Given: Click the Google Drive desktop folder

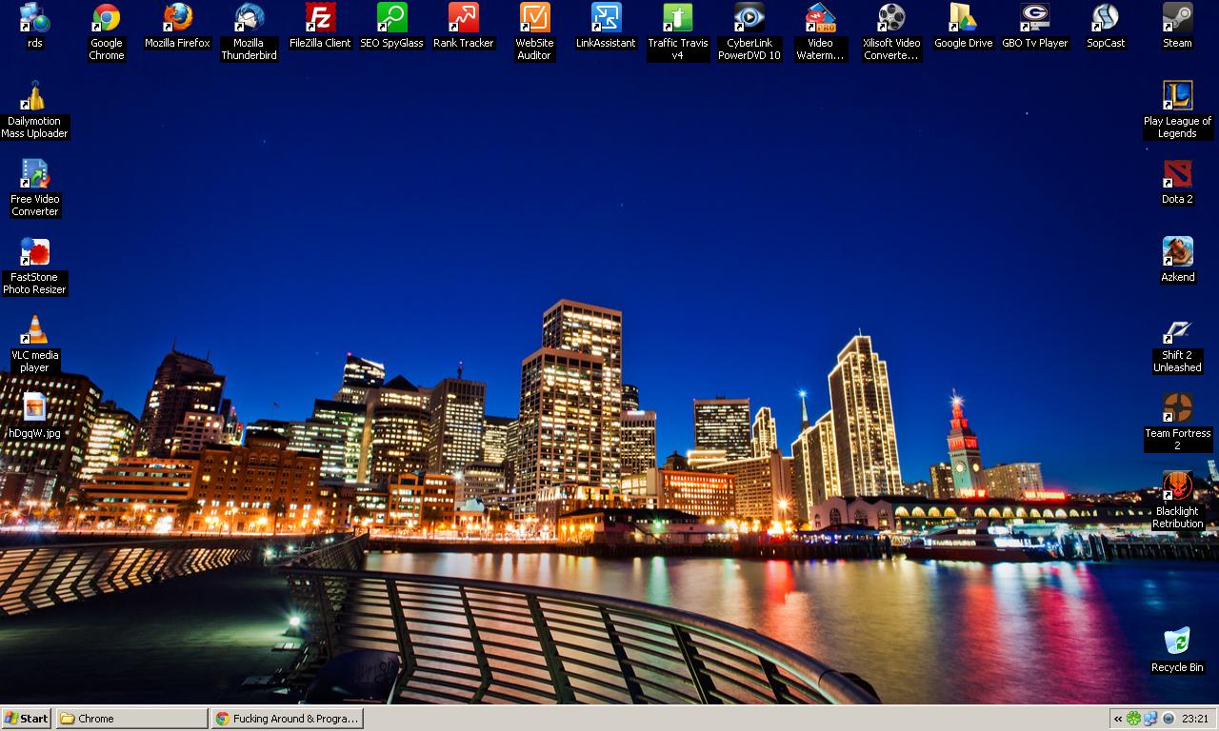Looking at the screenshot, I should (963, 19).
